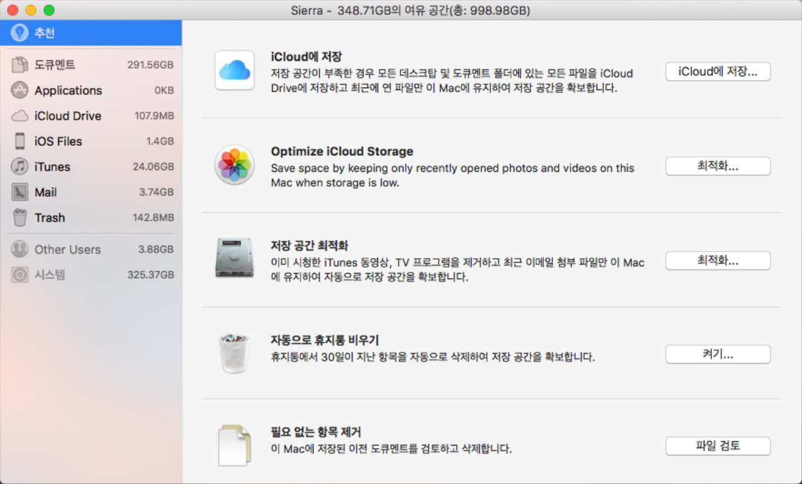Click the large trash bin icon
Viewport: 802px width, 484px height.
(234, 352)
